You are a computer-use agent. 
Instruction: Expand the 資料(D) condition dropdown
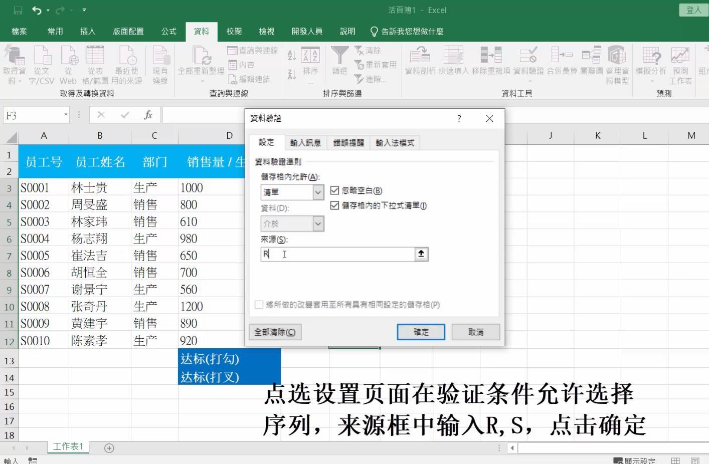click(318, 223)
